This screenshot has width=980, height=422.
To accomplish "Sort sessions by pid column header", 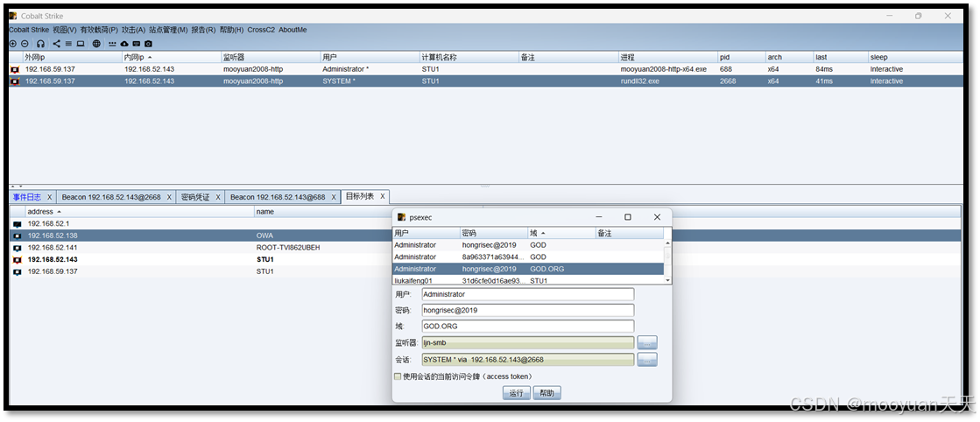I will click(741, 57).
